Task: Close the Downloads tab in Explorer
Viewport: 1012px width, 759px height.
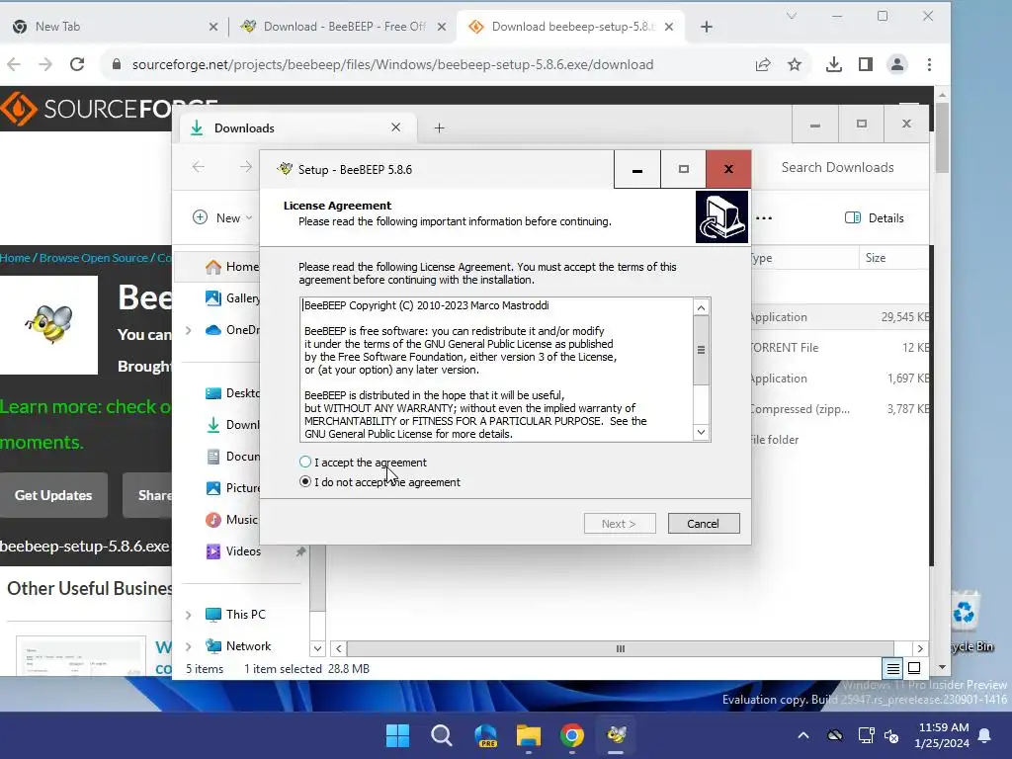Action: (x=396, y=127)
